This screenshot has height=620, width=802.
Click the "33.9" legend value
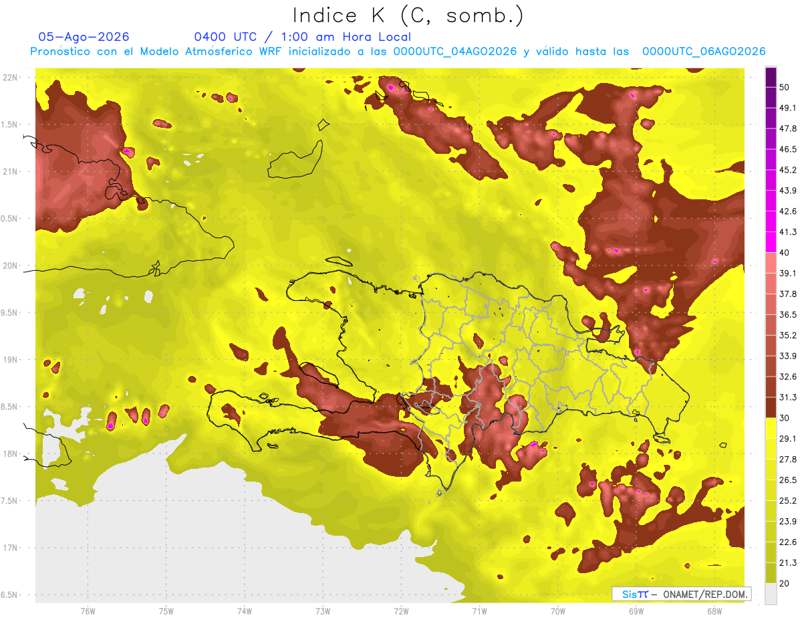(787, 356)
